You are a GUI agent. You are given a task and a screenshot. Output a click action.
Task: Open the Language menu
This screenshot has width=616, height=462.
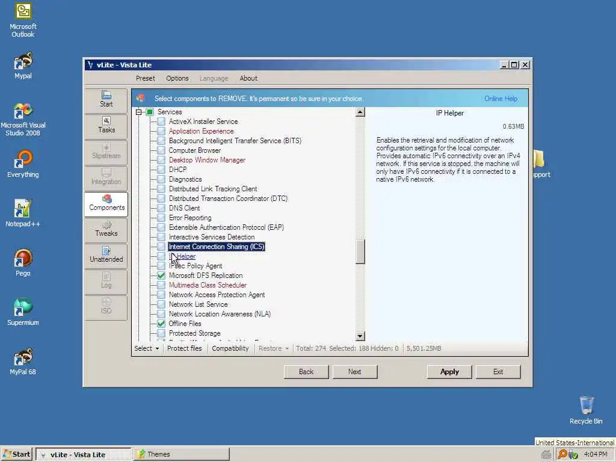tap(214, 78)
